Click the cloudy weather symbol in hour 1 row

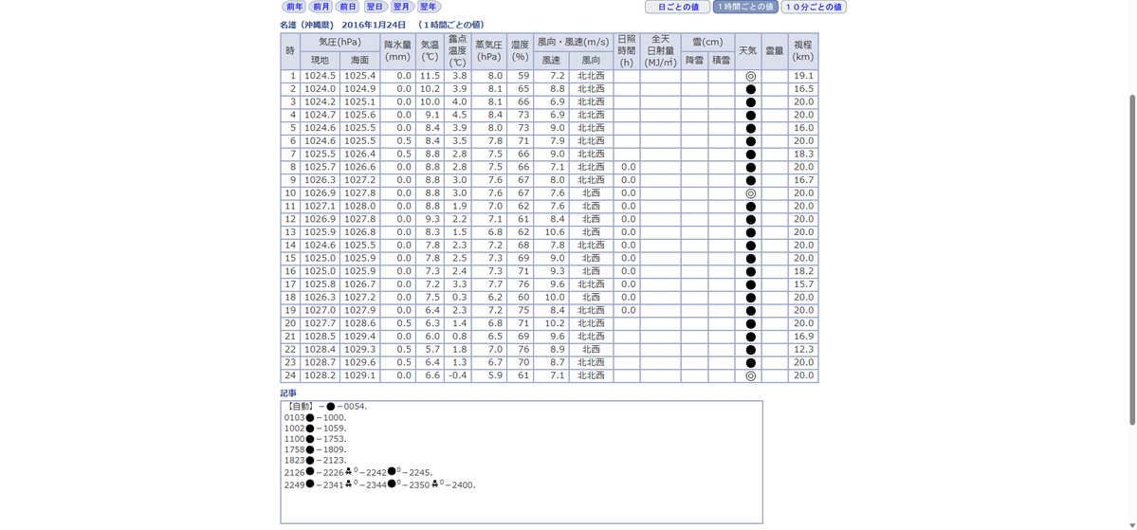click(750, 76)
